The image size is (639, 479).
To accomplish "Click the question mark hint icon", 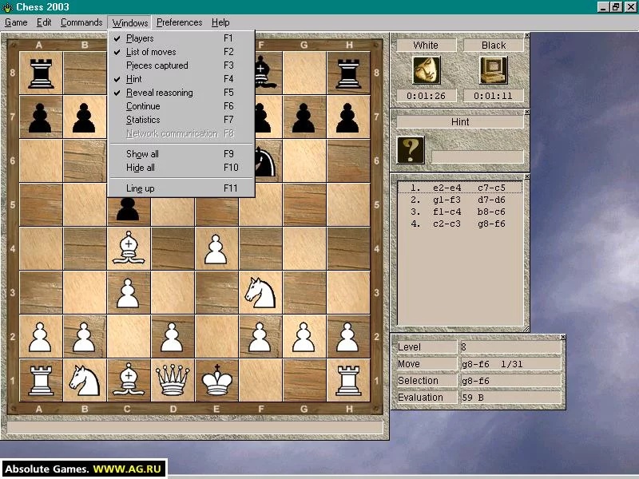I will [x=411, y=150].
